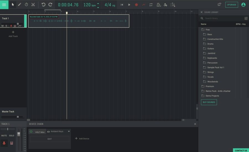Open the 4/4 time signature setting
249x152 pixels.
110,5
